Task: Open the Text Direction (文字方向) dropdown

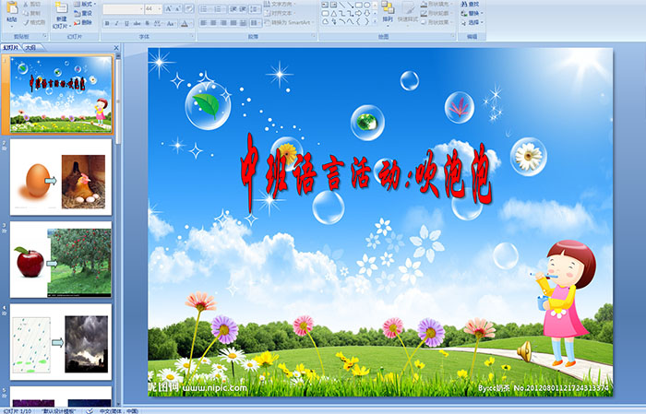Action: [280, 4]
